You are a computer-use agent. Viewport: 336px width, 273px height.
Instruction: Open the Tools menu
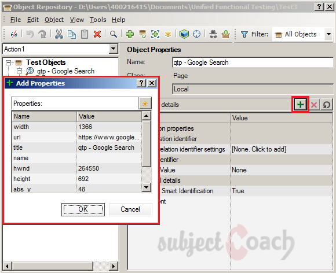(x=98, y=20)
